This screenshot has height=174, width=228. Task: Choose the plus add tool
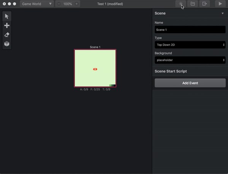pos(7,25)
